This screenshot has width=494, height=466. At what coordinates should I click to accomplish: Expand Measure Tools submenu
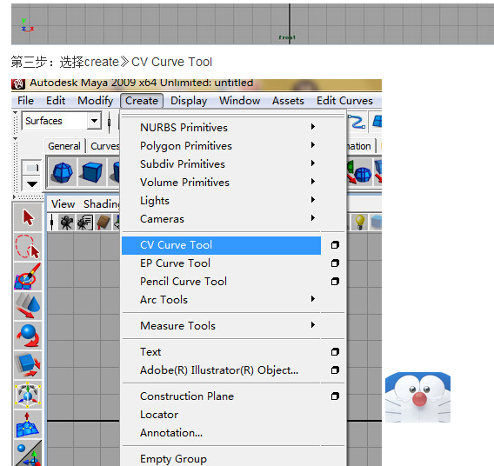(x=312, y=325)
